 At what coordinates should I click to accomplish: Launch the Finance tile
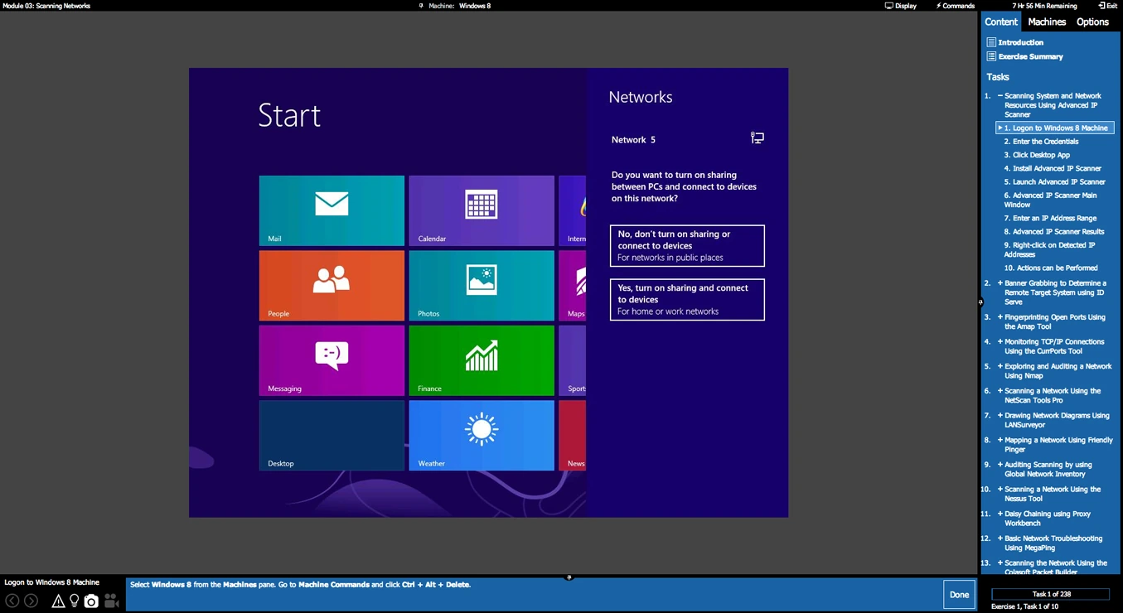click(482, 360)
